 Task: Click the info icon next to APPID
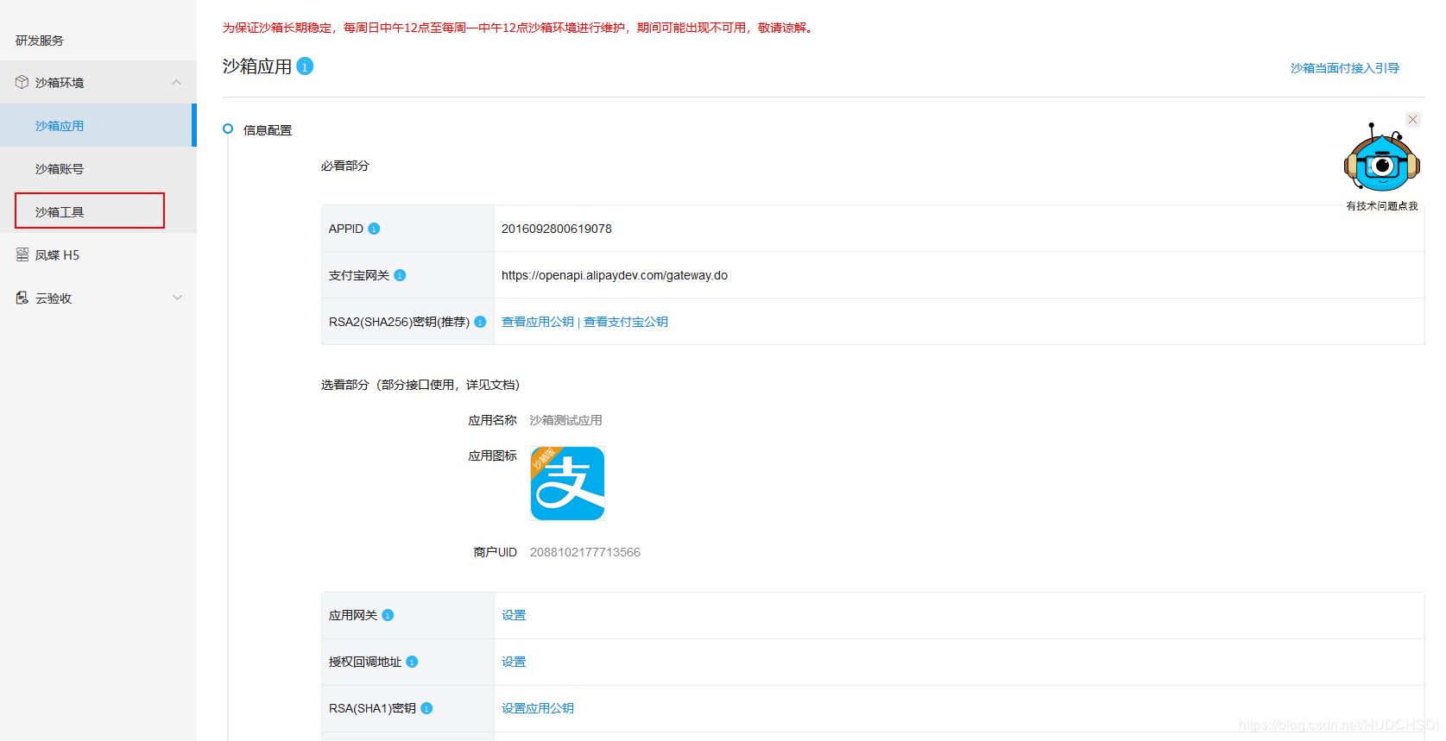click(374, 229)
